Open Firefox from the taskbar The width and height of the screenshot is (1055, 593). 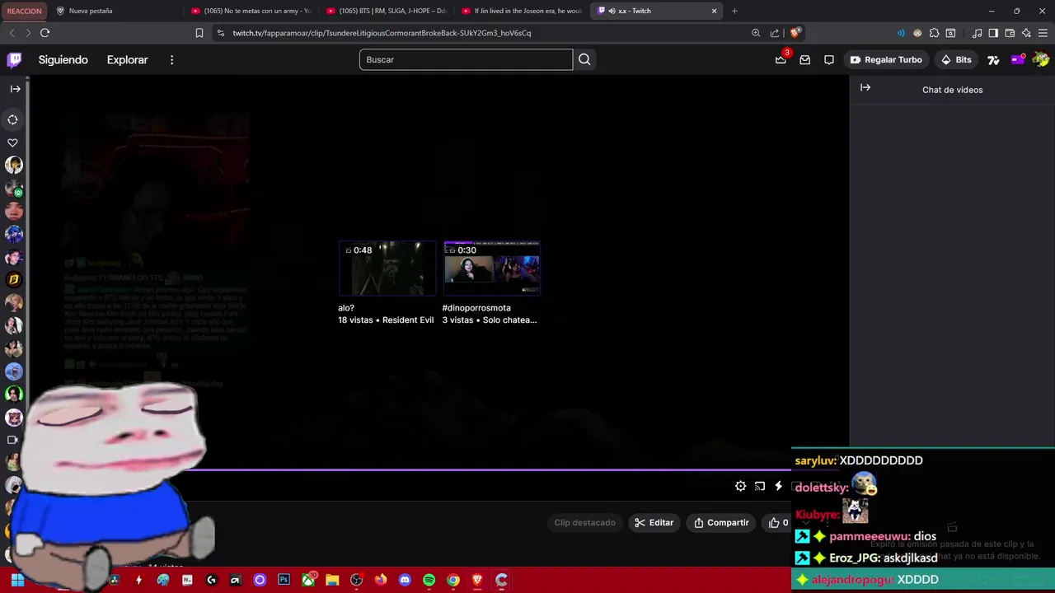click(x=381, y=580)
